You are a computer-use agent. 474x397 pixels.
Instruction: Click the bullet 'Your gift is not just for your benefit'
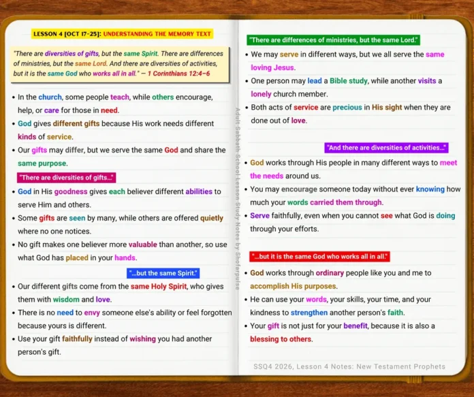pos(340,332)
